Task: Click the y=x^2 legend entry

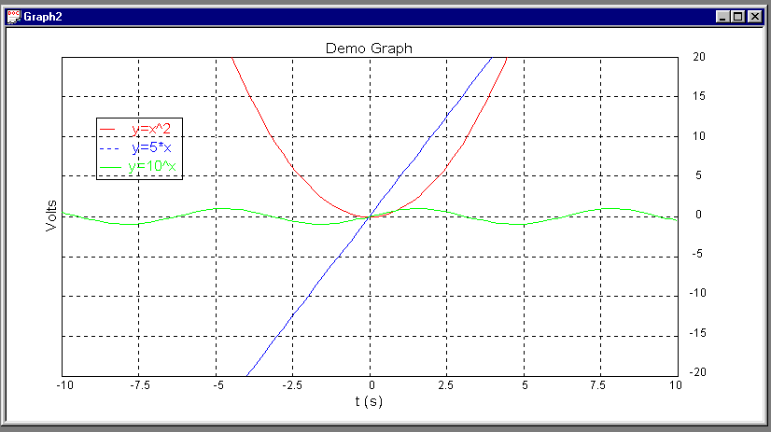Action: point(151,129)
